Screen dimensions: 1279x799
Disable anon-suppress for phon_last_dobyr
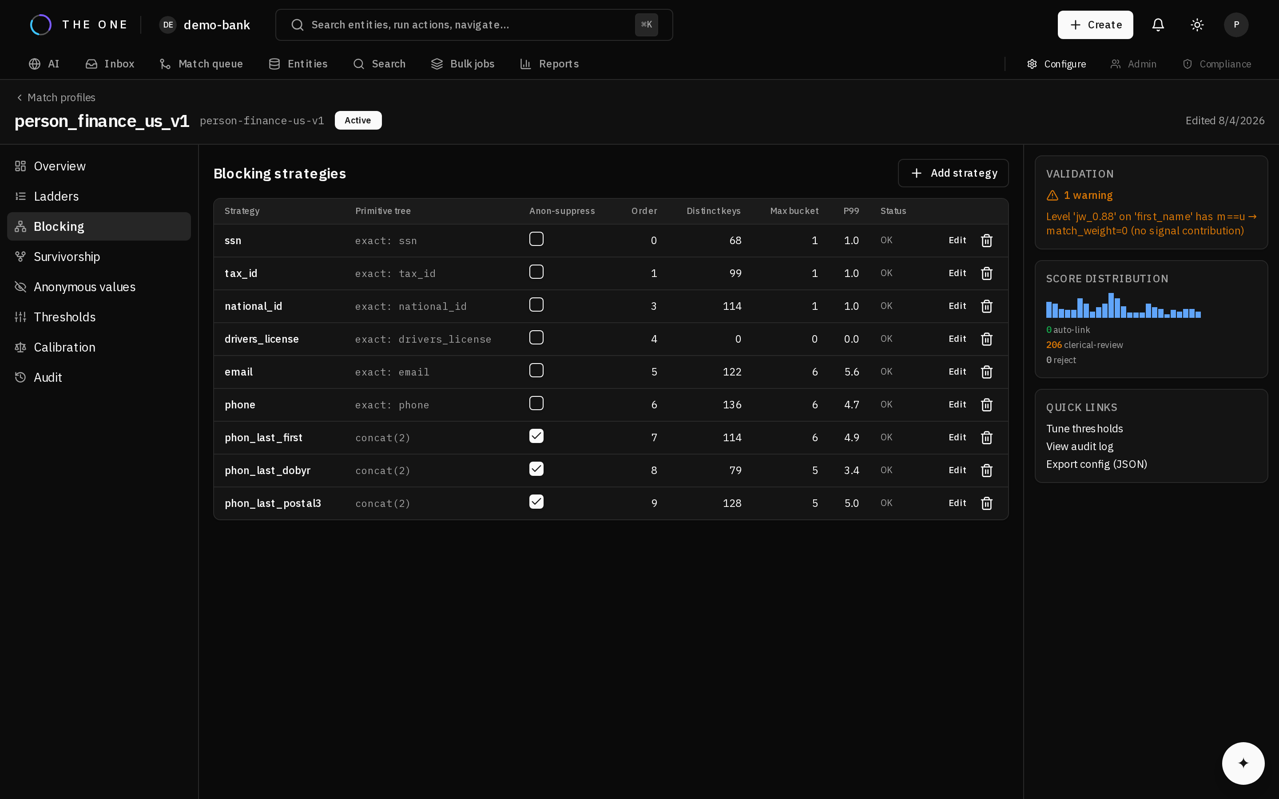tap(536, 469)
